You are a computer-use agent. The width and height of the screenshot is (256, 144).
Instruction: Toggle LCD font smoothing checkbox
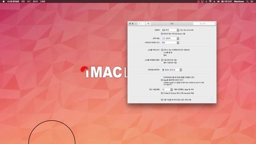(x=162, y=100)
